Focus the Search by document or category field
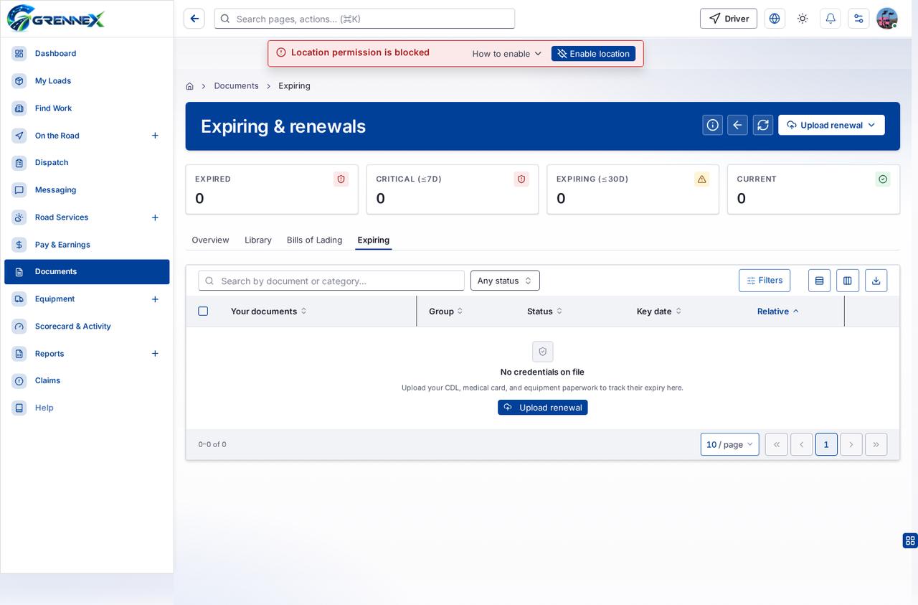Viewport: 918px width, 605px height. (x=331, y=281)
